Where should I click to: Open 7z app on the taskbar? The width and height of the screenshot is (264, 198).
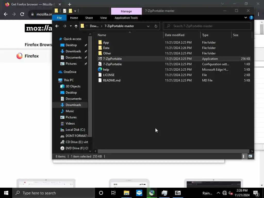(x=178, y=193)
